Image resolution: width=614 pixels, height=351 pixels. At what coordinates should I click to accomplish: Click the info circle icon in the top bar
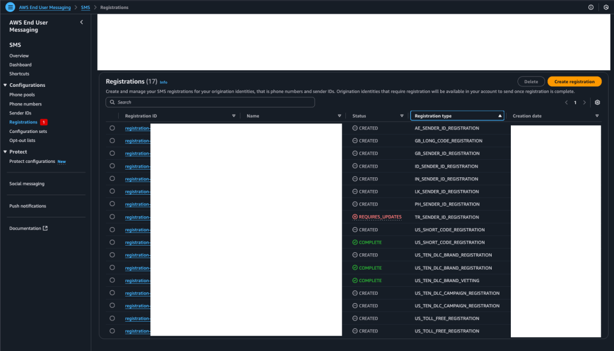pyautogui.click(x=591, y=7)
